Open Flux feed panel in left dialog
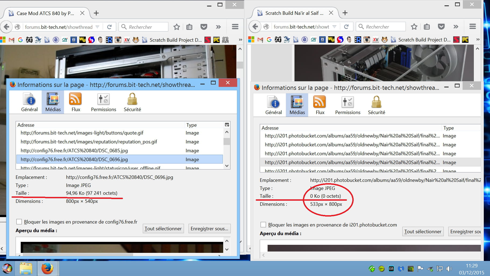This screenshot has width=490, height=276. click(x=76, y=102)
